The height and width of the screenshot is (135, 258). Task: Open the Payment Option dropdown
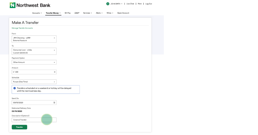coord(34,62)
